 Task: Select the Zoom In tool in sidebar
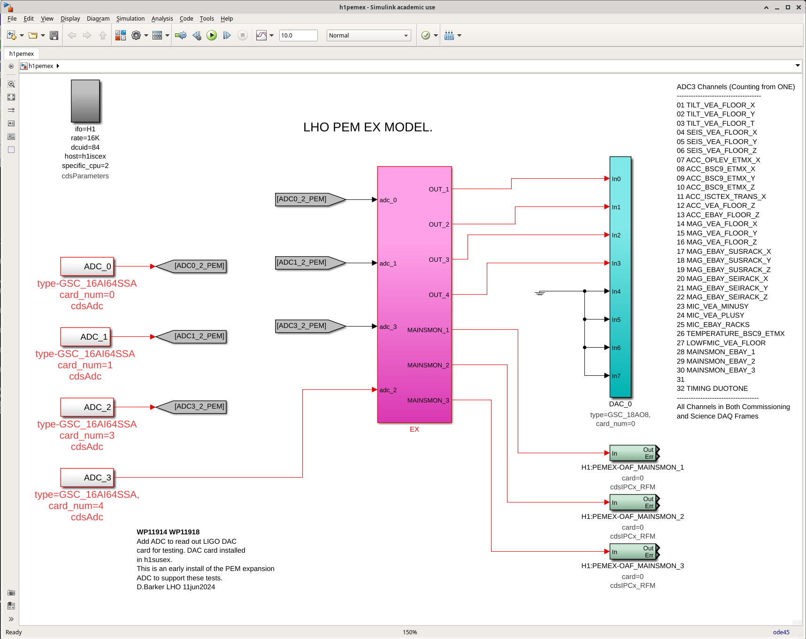pos(11,84)
